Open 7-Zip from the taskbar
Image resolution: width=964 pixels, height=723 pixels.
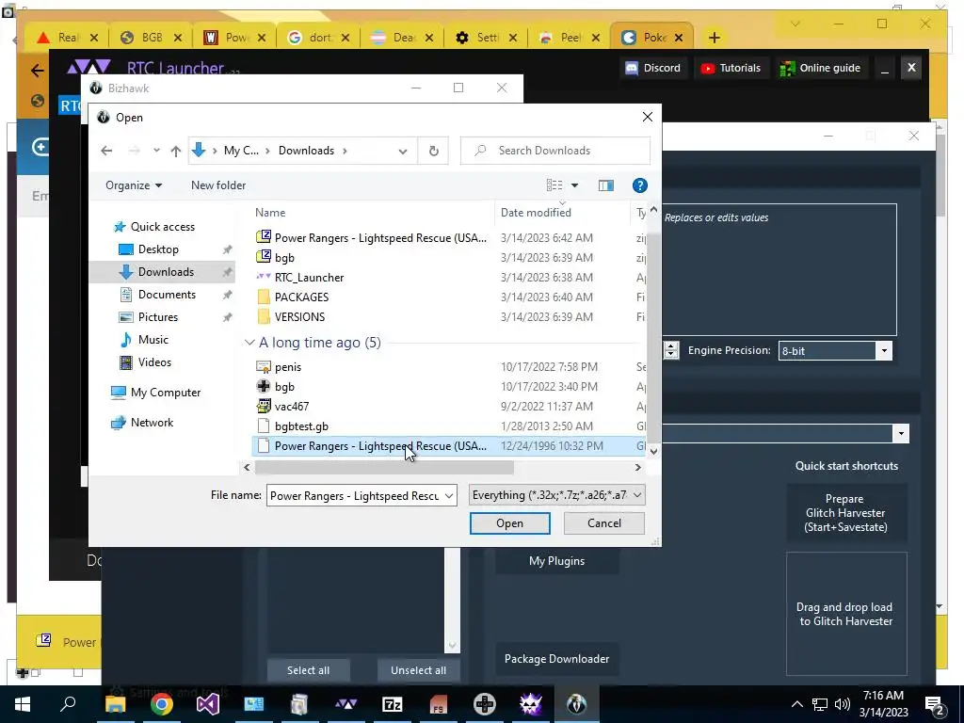pyautogui.click(x=393, y=704)
